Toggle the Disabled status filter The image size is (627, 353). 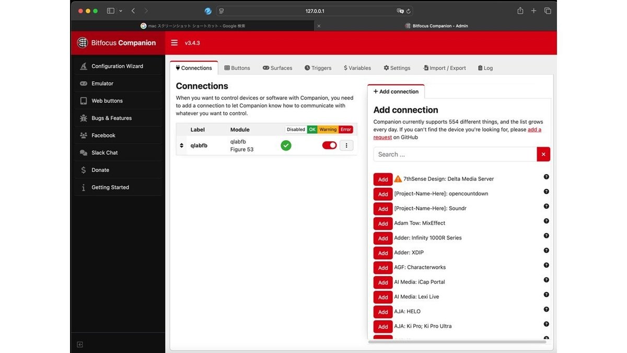pyautogui.click(x=296, y=130)
